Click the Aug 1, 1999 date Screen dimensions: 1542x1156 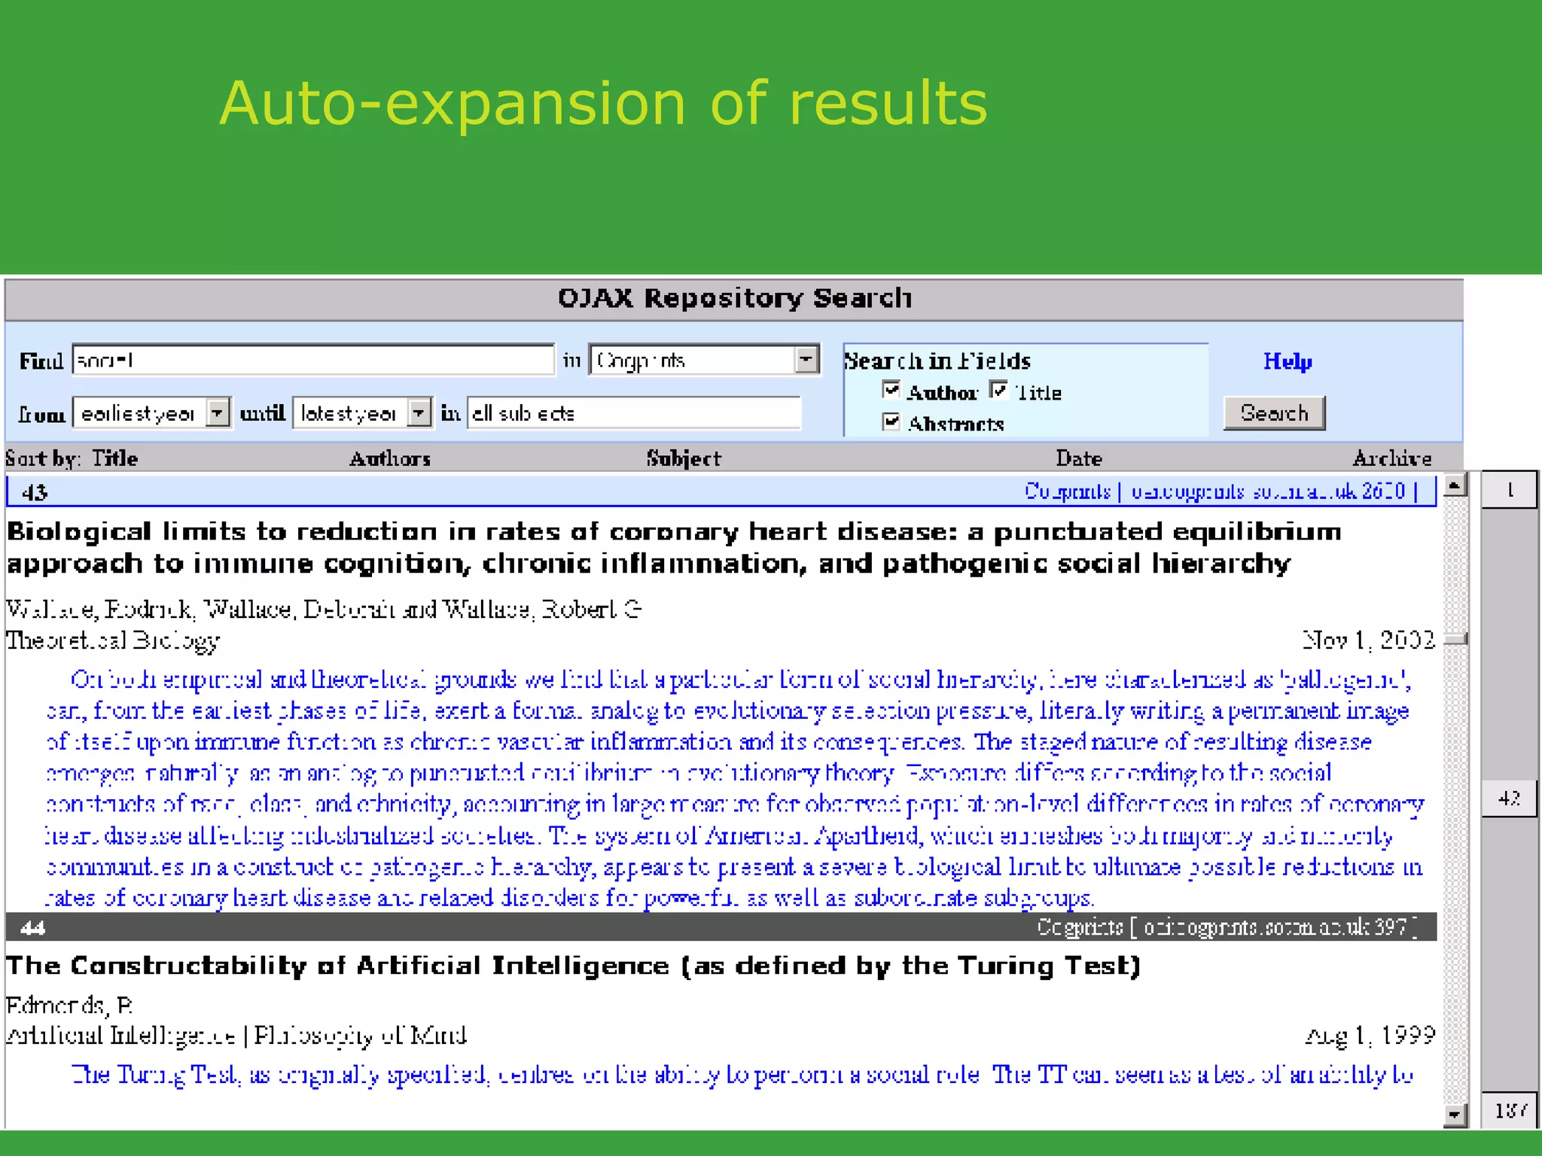pos(1370,1036)
